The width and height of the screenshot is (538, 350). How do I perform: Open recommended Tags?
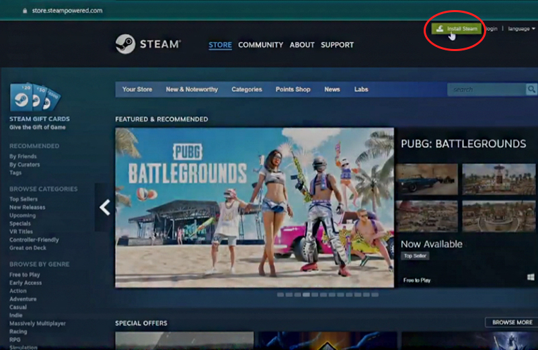coord(15,173)
